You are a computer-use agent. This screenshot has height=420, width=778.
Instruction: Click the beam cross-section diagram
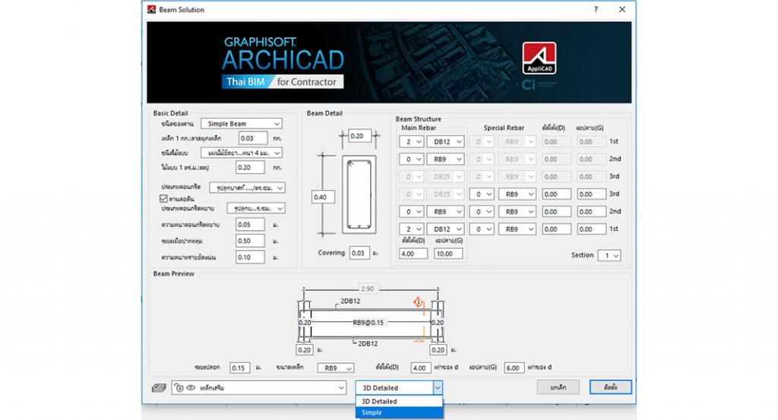point(359,194)
